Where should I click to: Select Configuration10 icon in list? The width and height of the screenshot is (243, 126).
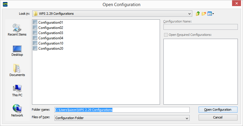(x=35, y=43)
